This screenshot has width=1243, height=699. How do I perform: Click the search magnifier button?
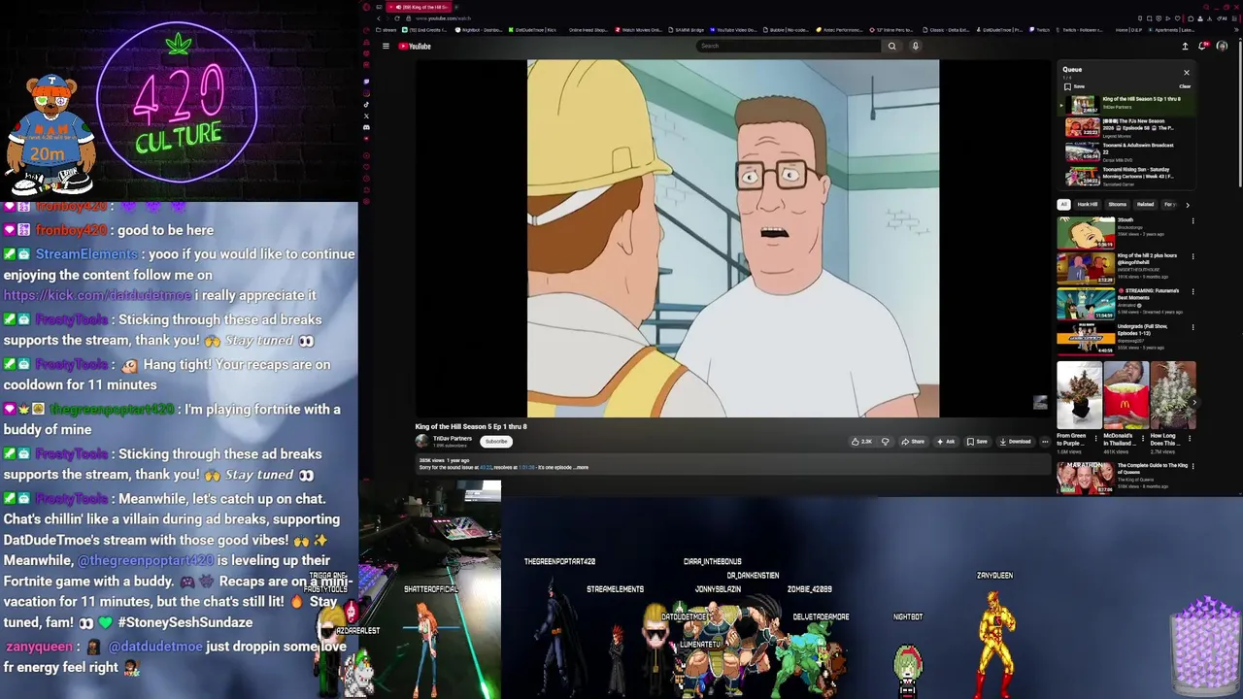coord(891,46)
